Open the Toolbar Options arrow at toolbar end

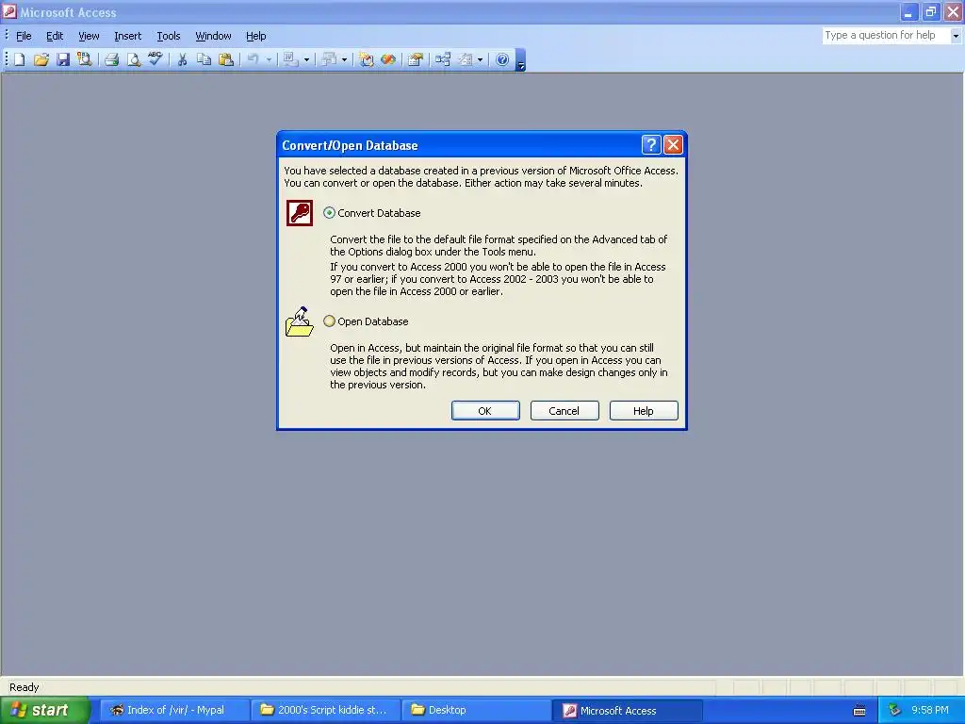click(x=520, y=60)
